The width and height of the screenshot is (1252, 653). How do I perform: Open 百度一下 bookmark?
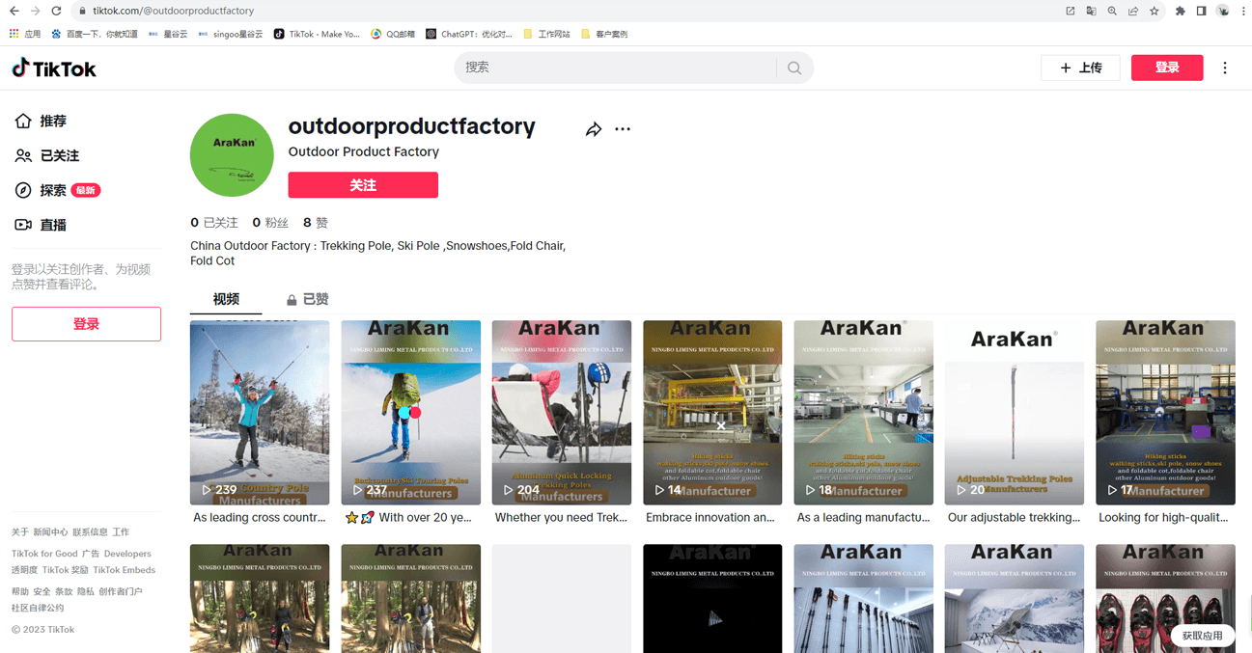point(95,34)
